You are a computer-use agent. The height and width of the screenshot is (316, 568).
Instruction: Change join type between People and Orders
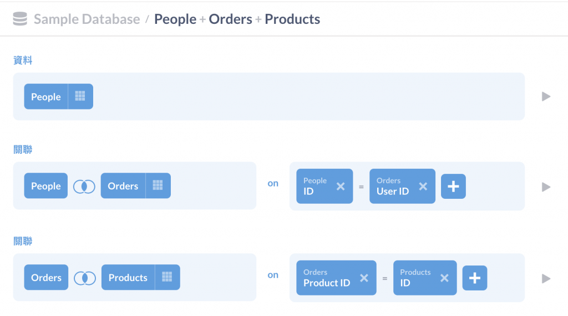click(84, 187)
